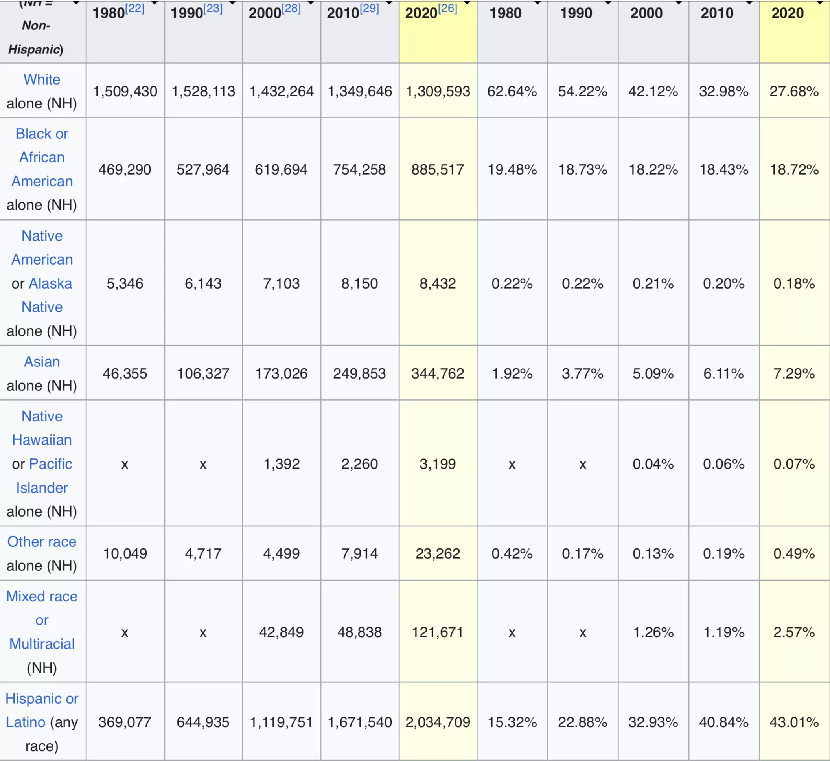
Task: Select the cell showing 2,034,709
Action: [x=438, y=721]
